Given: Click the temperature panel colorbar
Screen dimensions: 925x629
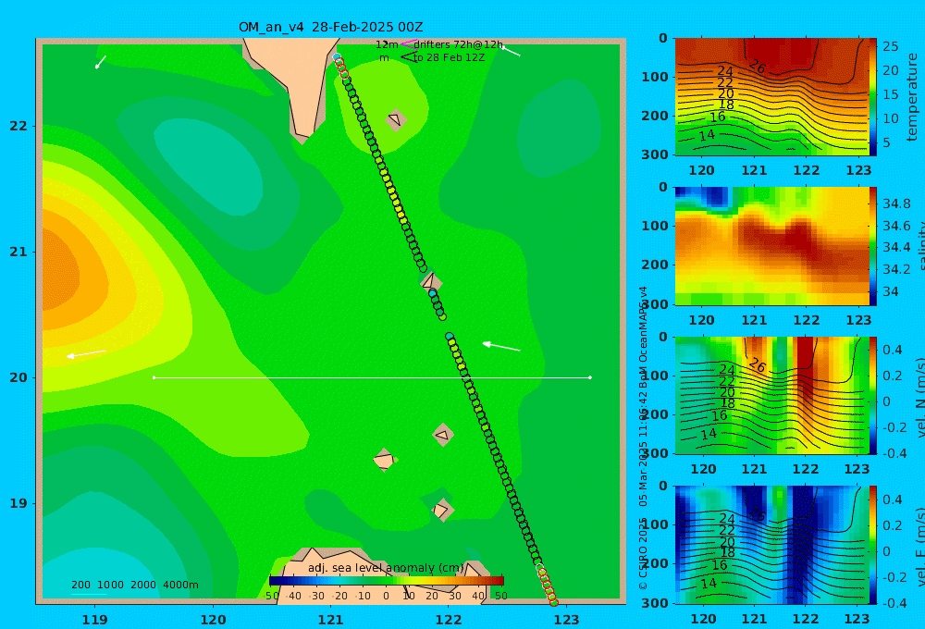Looking at the screenshot, I should coord(873,97).
